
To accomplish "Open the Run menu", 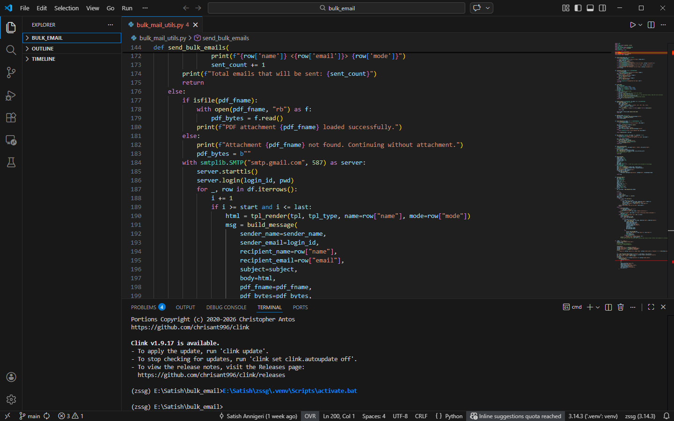I will tap(127, 8).
